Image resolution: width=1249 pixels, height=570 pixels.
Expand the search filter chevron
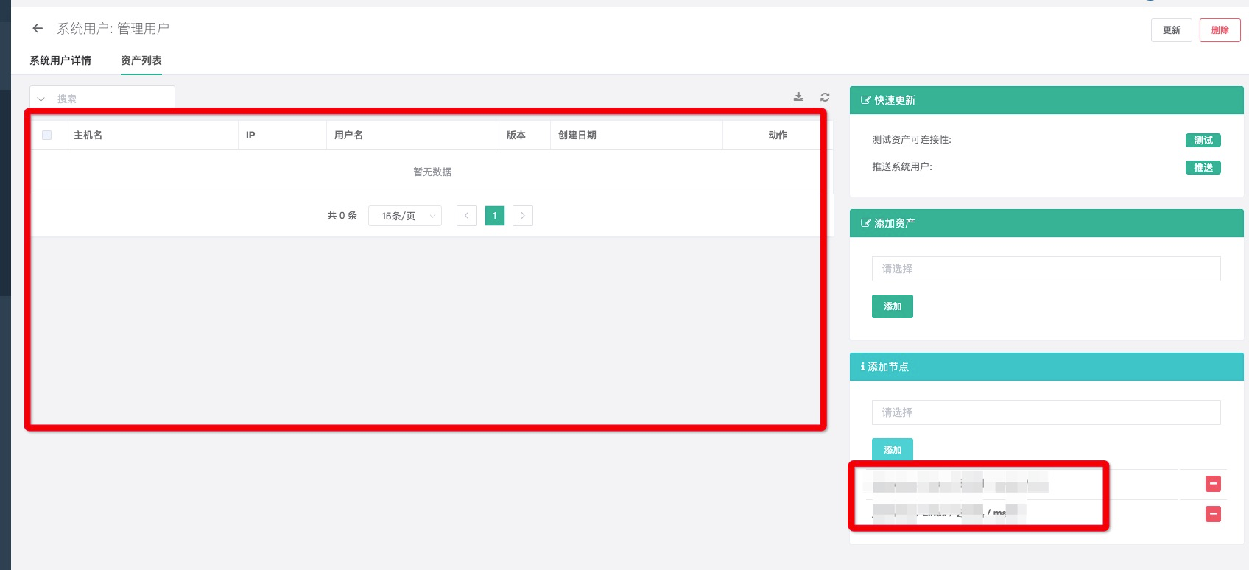point(41,99)
